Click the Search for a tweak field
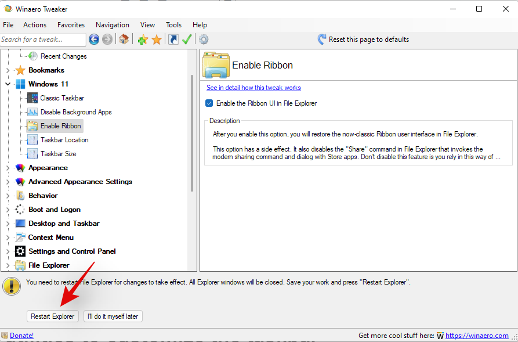 point(42,39)
